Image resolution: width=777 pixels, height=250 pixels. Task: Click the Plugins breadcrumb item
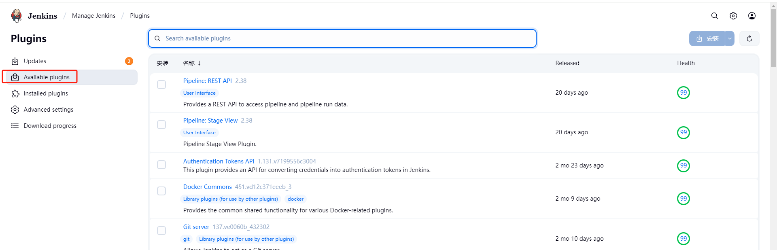(x=140, y=16)
